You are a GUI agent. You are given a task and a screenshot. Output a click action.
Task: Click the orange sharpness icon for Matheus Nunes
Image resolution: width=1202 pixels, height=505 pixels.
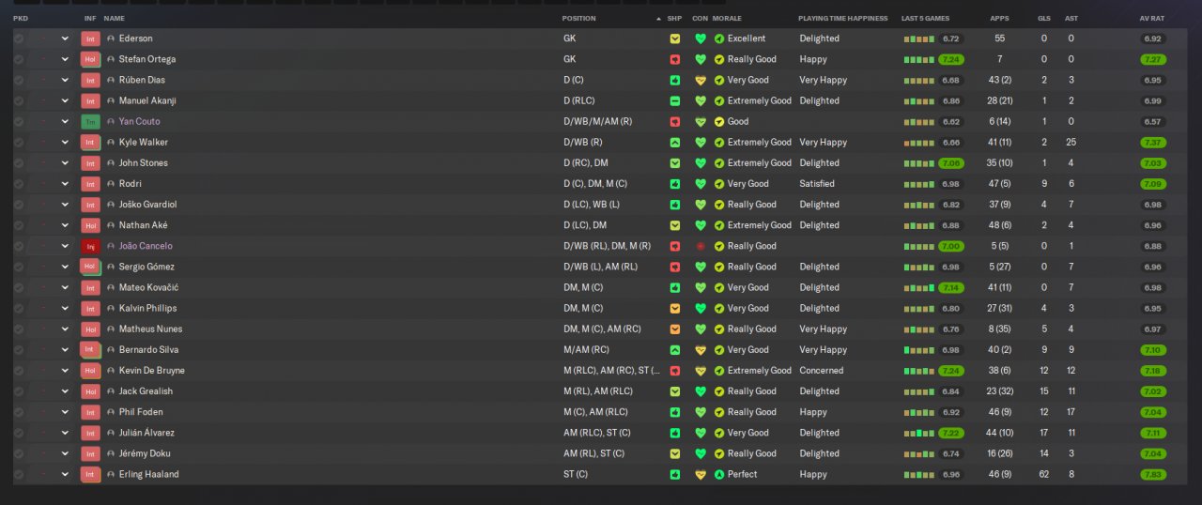[675, 329]
